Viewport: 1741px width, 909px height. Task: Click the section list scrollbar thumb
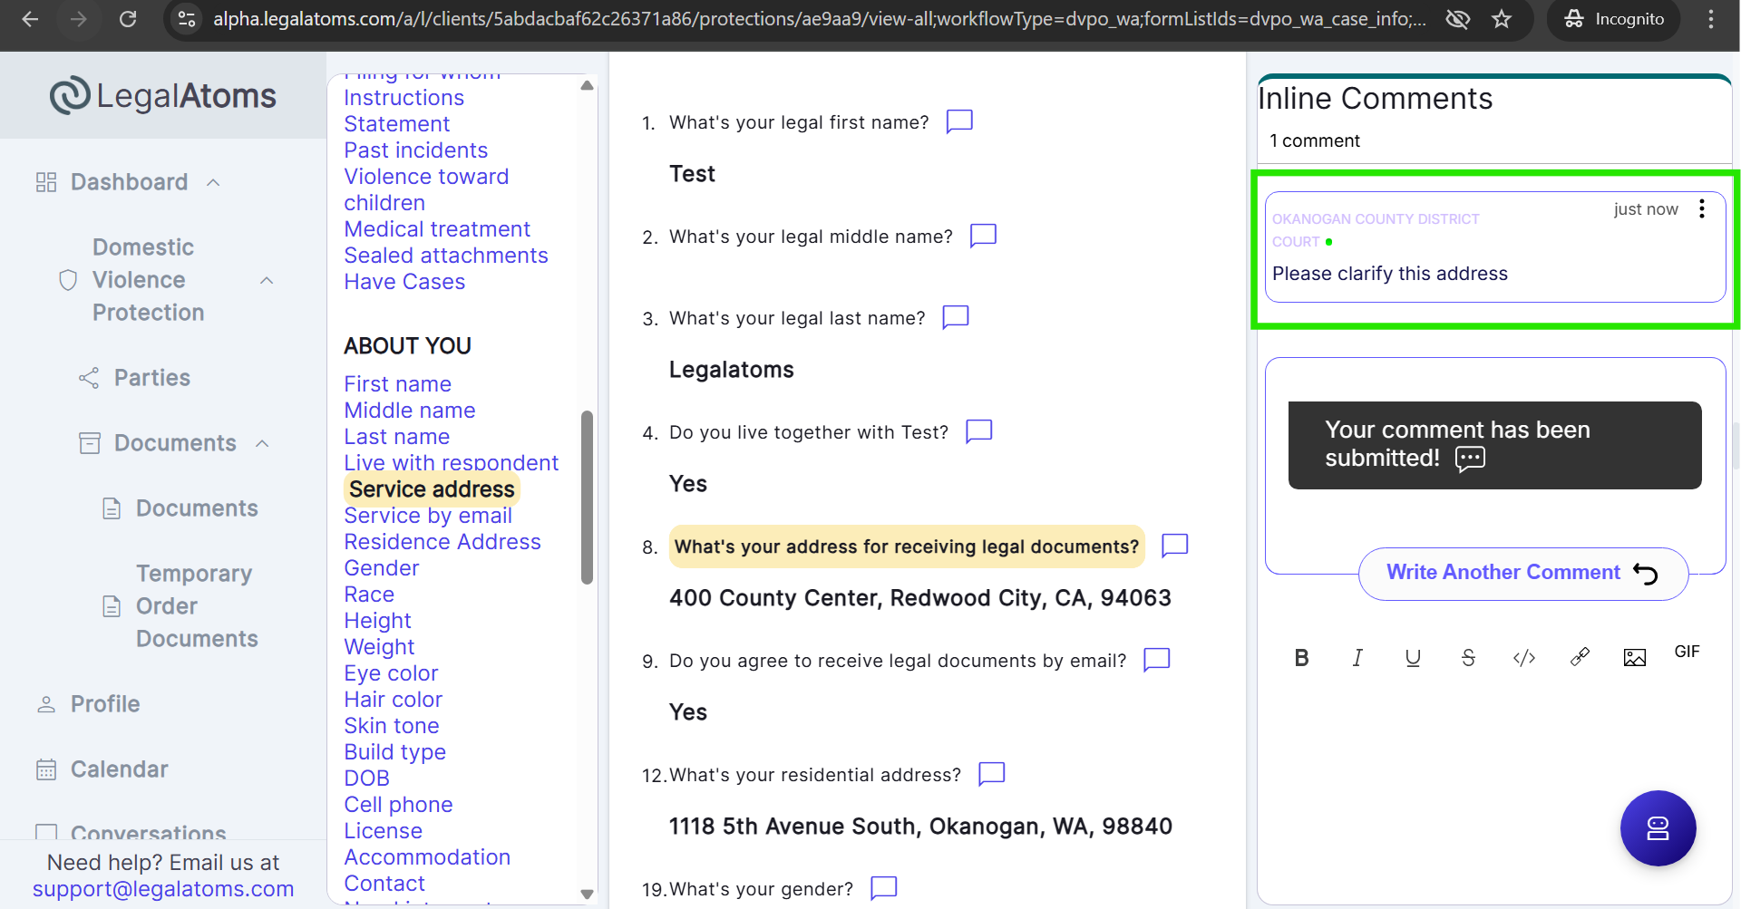pyautogui.click(x=587, y=497)
